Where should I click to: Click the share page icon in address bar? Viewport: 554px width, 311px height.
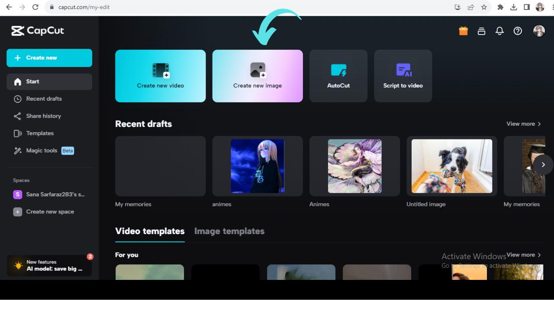(x=471, y=7)
